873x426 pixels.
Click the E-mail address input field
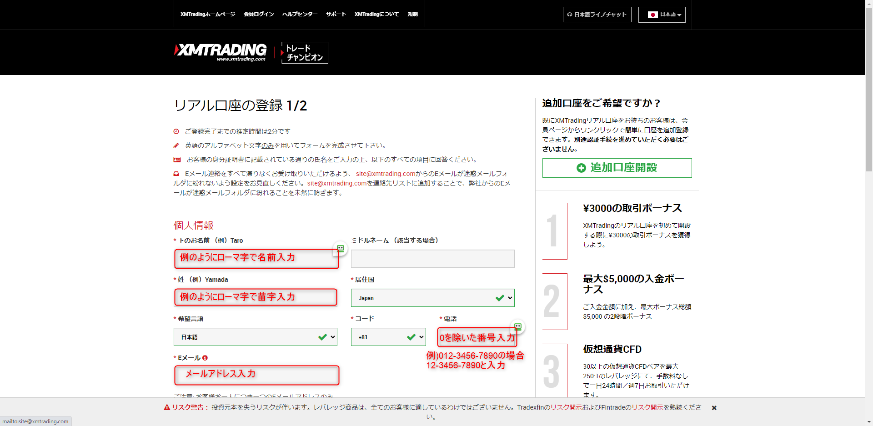tap(256, 375)
